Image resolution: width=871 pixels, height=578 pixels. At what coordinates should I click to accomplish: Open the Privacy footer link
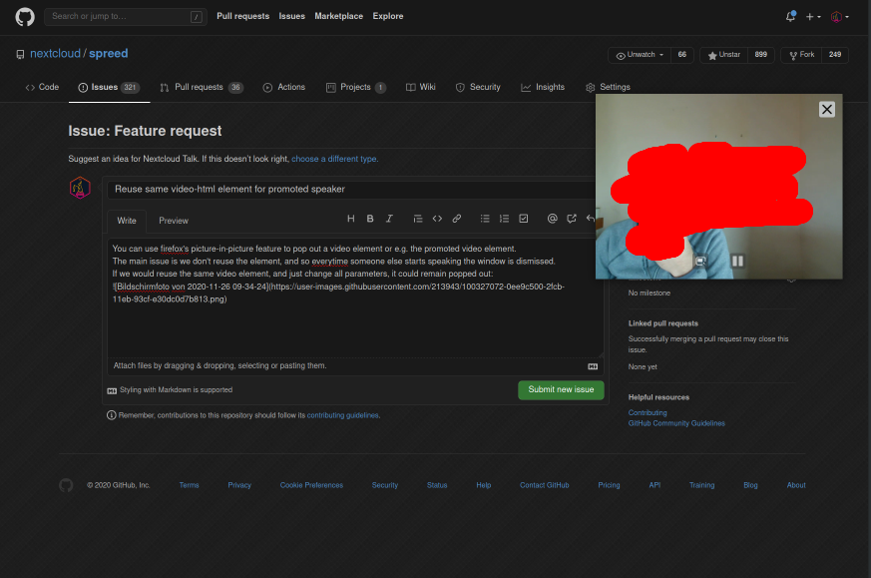coord(239,485)
